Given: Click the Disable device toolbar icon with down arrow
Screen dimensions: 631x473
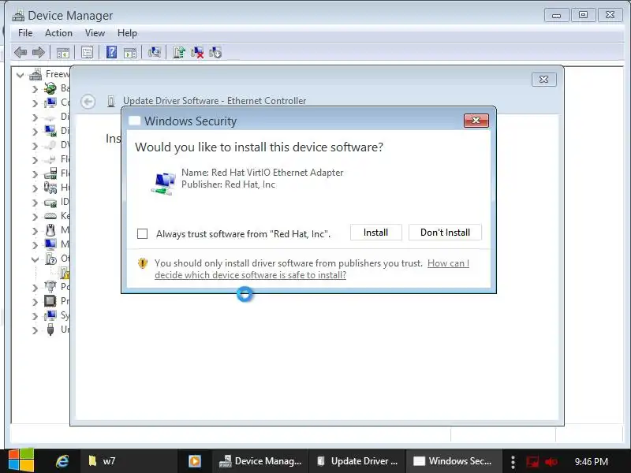Looking at the screenshot, I should [215, 52].
